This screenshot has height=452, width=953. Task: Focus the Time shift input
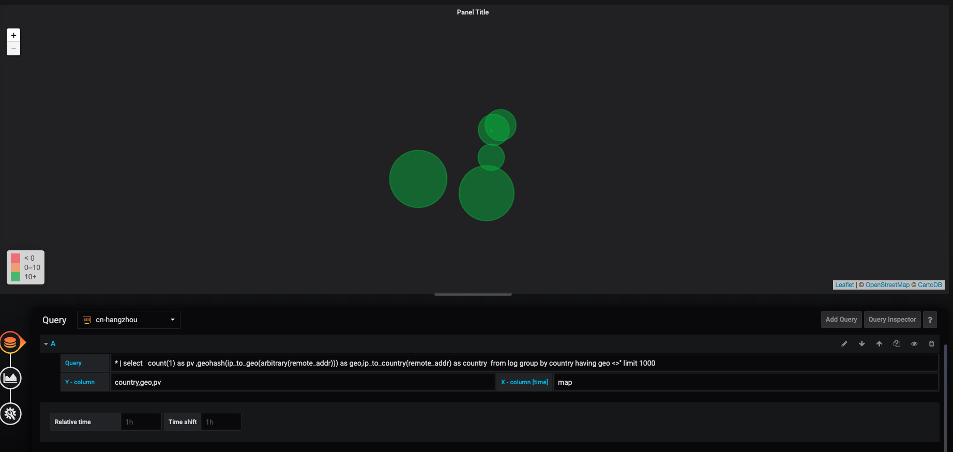221,422
